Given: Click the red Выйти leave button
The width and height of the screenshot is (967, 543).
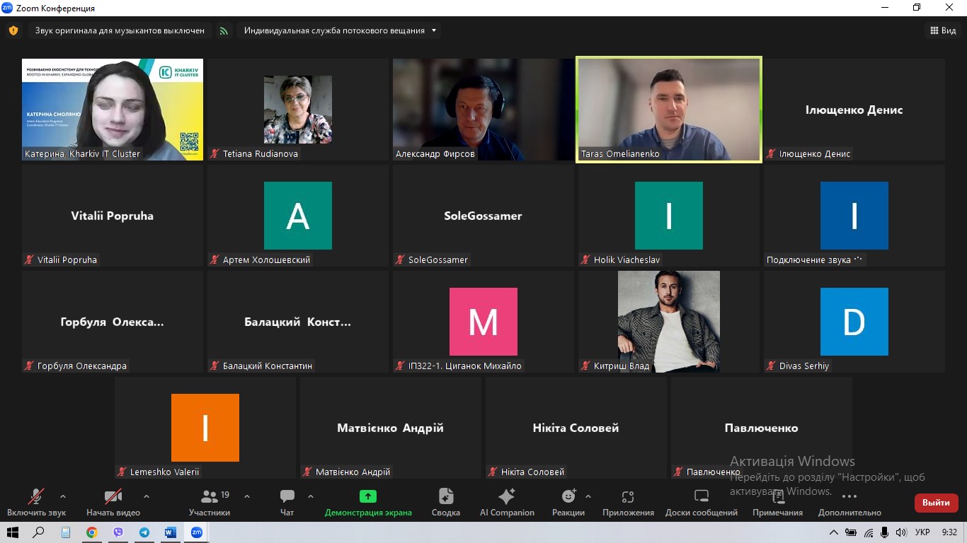Looking at the screenshot, I should tap(936, 503).
